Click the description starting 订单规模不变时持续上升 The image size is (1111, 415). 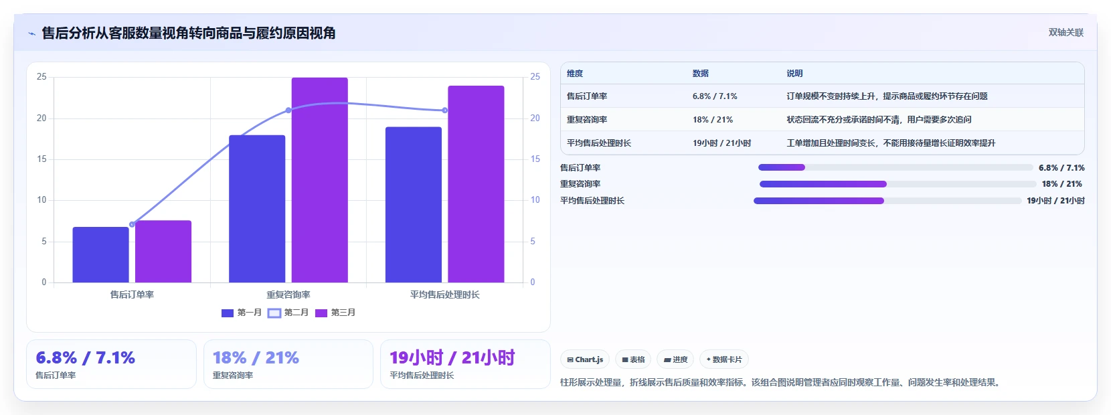887,96
